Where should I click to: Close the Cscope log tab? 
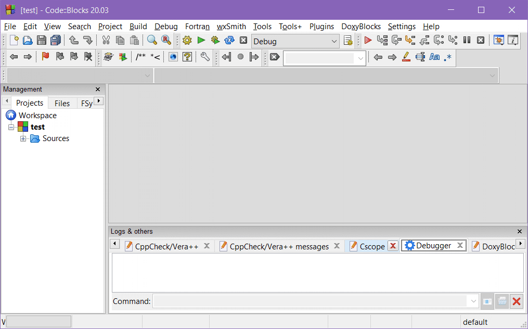pos(393,246)
